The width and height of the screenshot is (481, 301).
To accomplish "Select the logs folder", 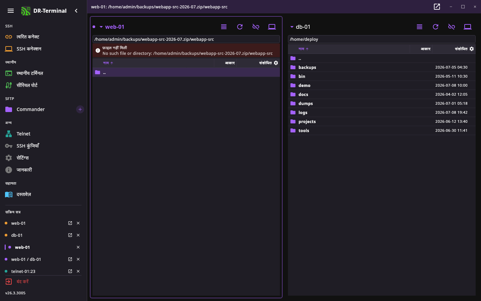I will pos(382,112).
